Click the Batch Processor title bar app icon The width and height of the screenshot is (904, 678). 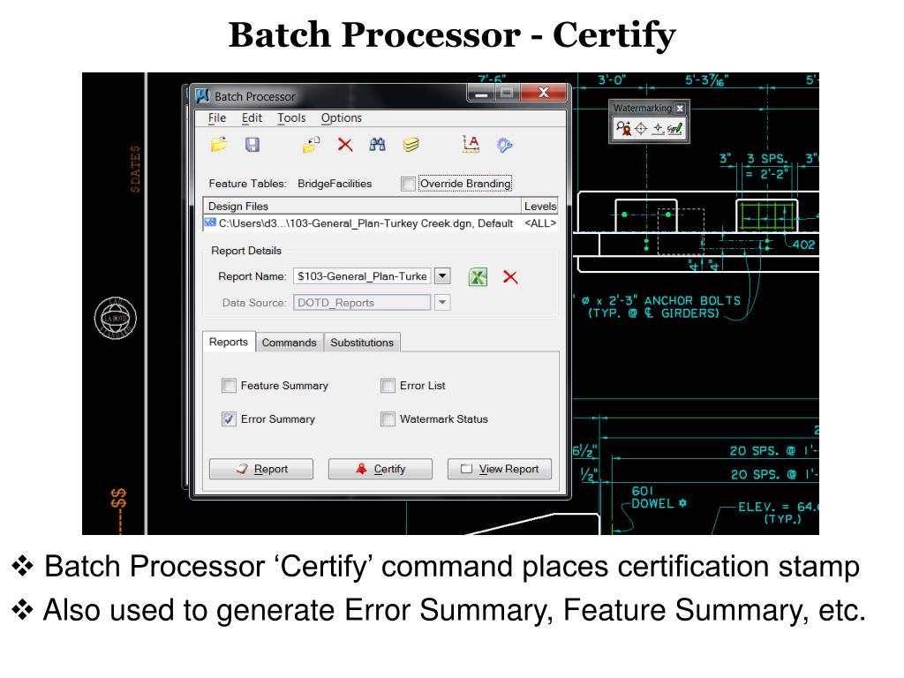click(x=202, y=95)
